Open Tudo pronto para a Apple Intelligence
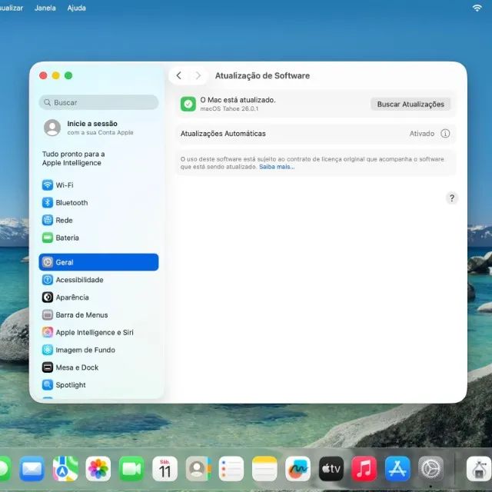Image resolution: width=492 pixels, height=492 pixels. [74, 158]
